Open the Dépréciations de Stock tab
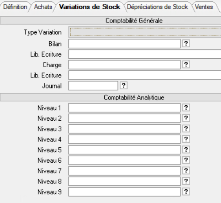Viewport: 221px width, 203px height. (x=157, y=7)
